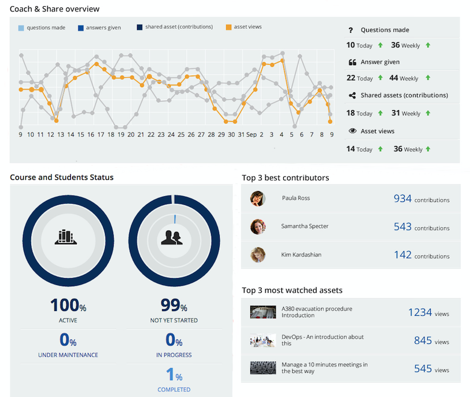Image resolution: width=470 pixels, height=397 pixels.
Task: Toggle shared asset (contributions) legend entry
Action: point(174,27)
